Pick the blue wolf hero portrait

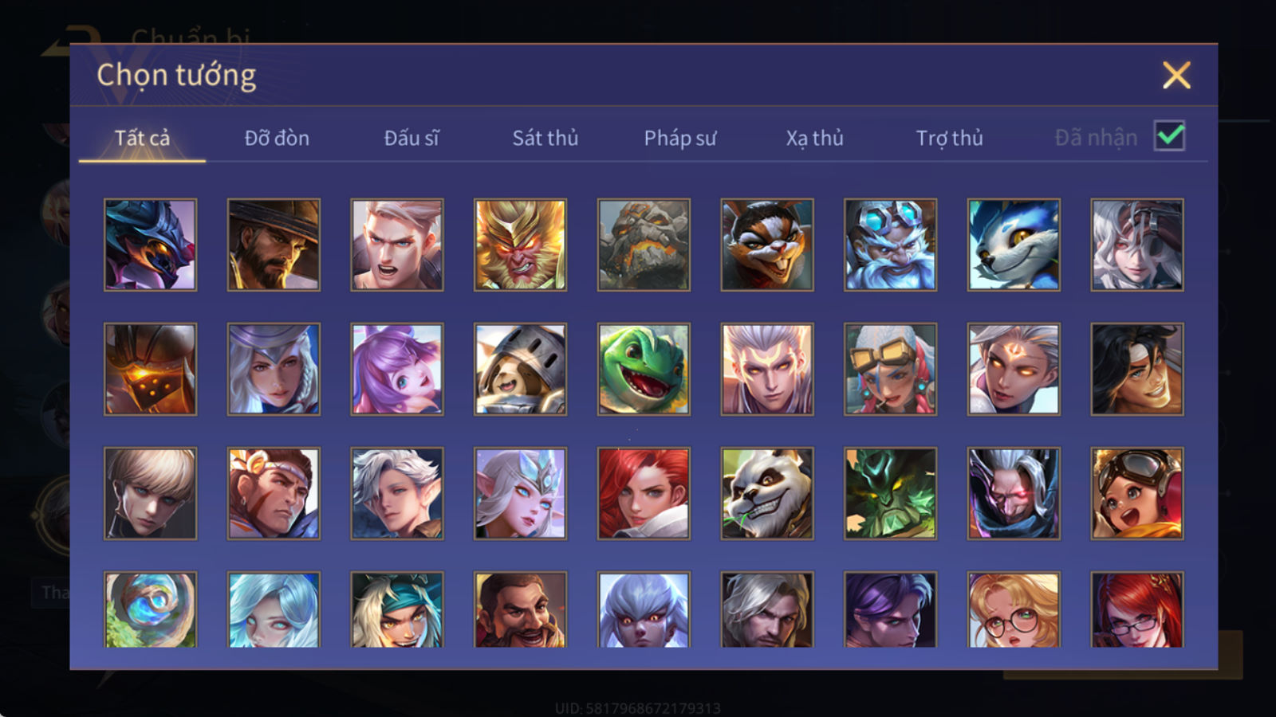pyautogui.click(x=1014, y=245)
